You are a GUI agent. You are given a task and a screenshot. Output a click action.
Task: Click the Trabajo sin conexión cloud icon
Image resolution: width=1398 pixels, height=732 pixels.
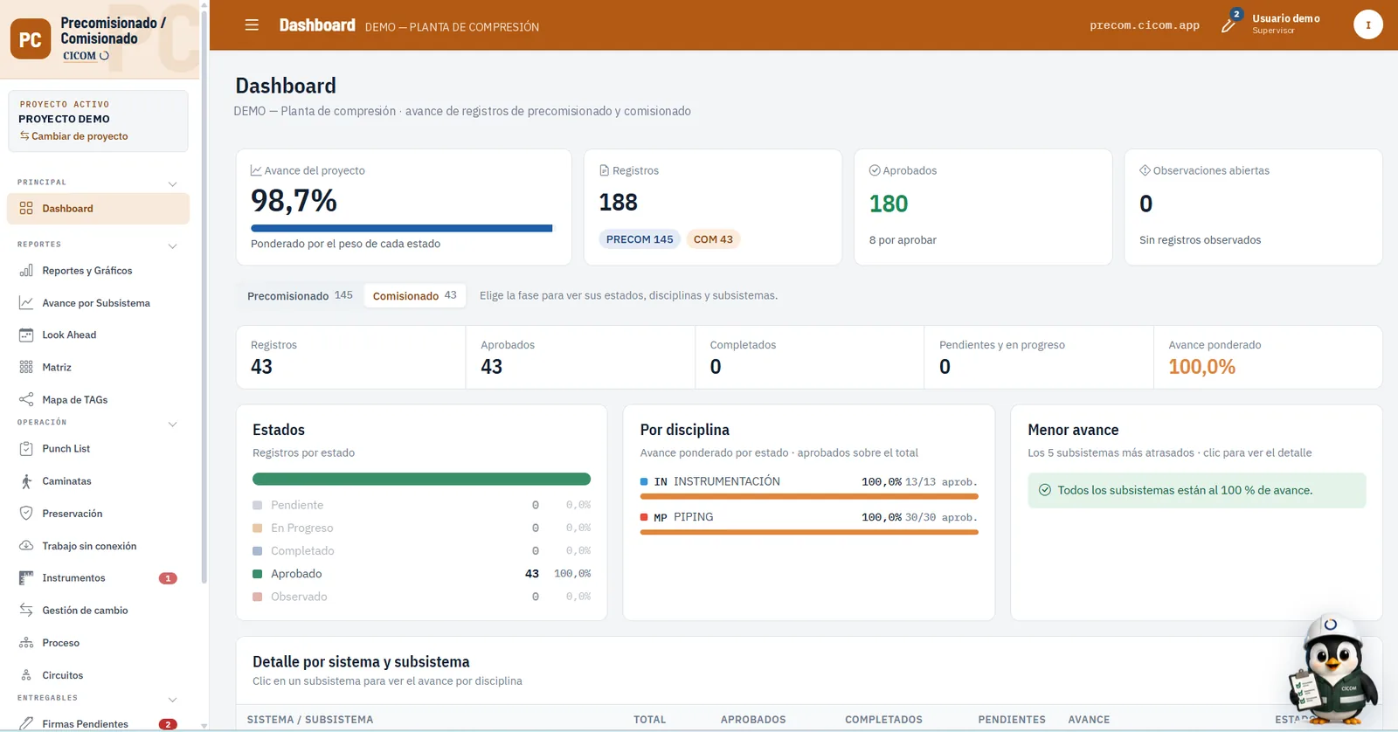26,546
